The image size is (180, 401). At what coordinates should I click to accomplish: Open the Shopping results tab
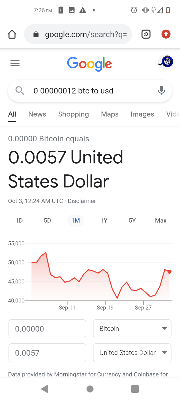(73, 114)
